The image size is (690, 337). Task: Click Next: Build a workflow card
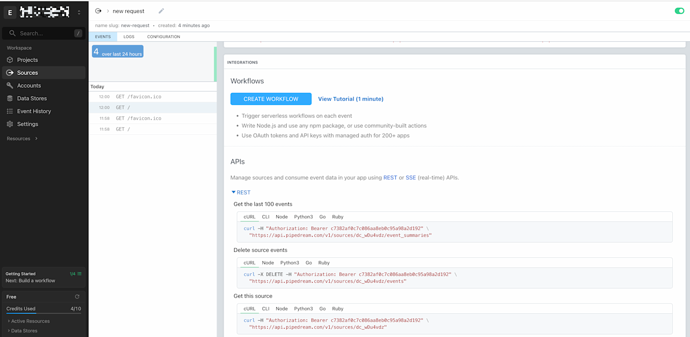(44, 277)
